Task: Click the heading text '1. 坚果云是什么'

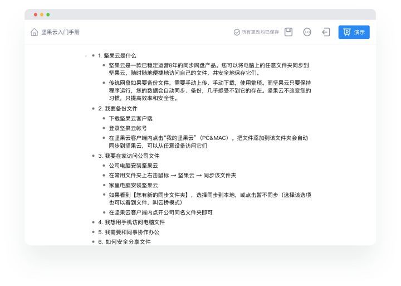Action: tap(117, 56)
